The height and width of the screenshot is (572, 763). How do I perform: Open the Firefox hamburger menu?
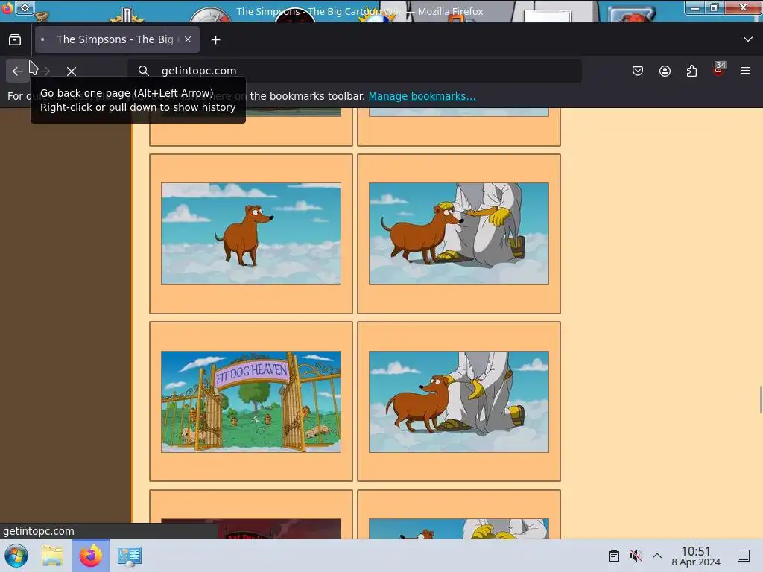[745, 71]
